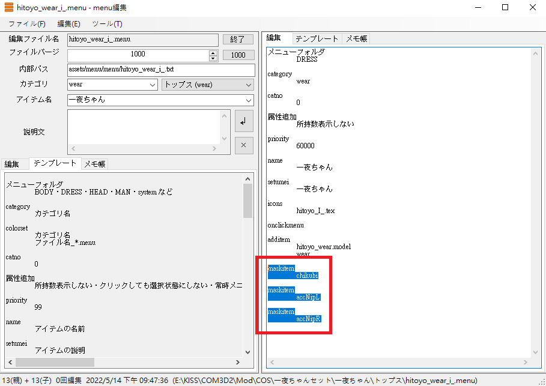
Task: Click the 終了 button
Action: point(238,40)
